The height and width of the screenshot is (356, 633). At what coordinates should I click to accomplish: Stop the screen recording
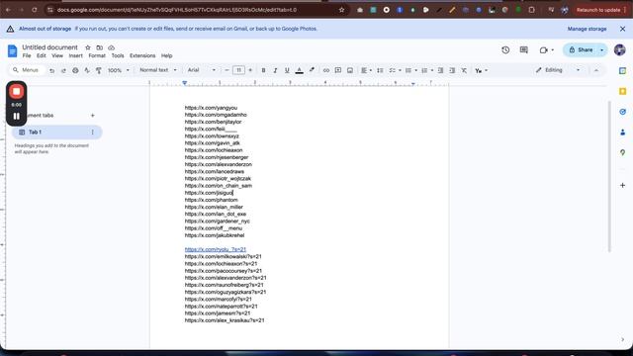tap(17, 92)
